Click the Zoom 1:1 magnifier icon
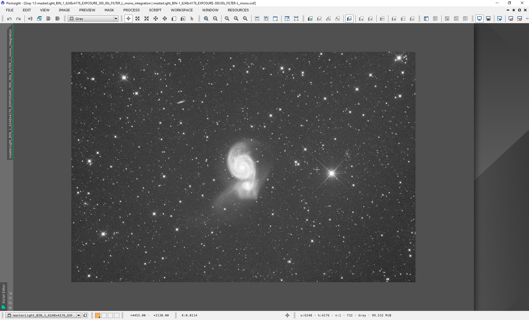 pyautogui.click(x=227, y=19)
